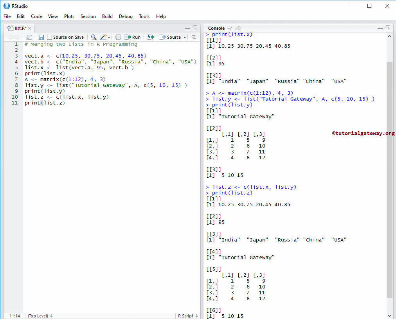
Task: Click the Show in new window icon
Action: pyautogui.click(x=29, y=37)
